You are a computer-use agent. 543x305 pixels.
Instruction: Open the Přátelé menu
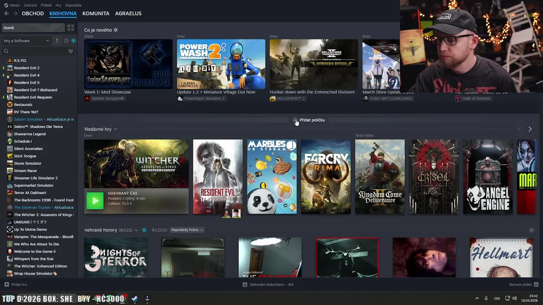pyautogui.click(x=46, y=5)
